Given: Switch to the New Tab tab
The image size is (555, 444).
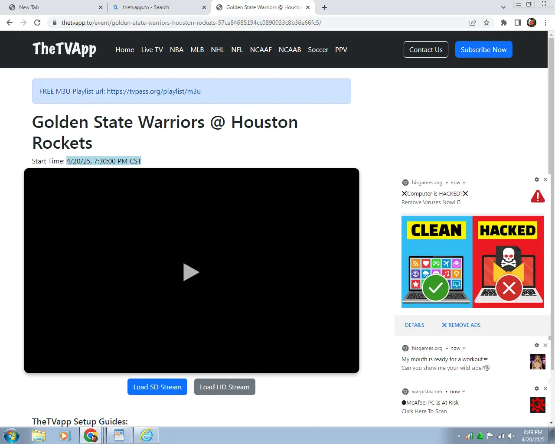Looking at the screenshot, I should (54, 7).
